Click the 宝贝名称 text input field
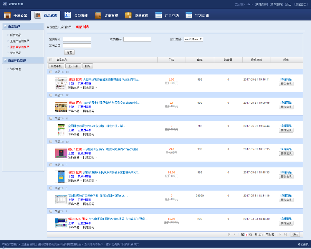Image resolution: width=311 pixels, height=249 pixels. [x=77, y=39]
